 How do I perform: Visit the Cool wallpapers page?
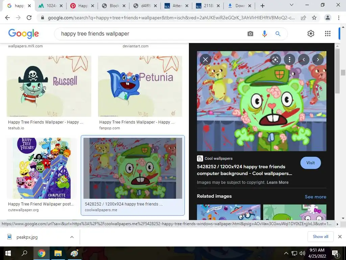coord(311,163)
